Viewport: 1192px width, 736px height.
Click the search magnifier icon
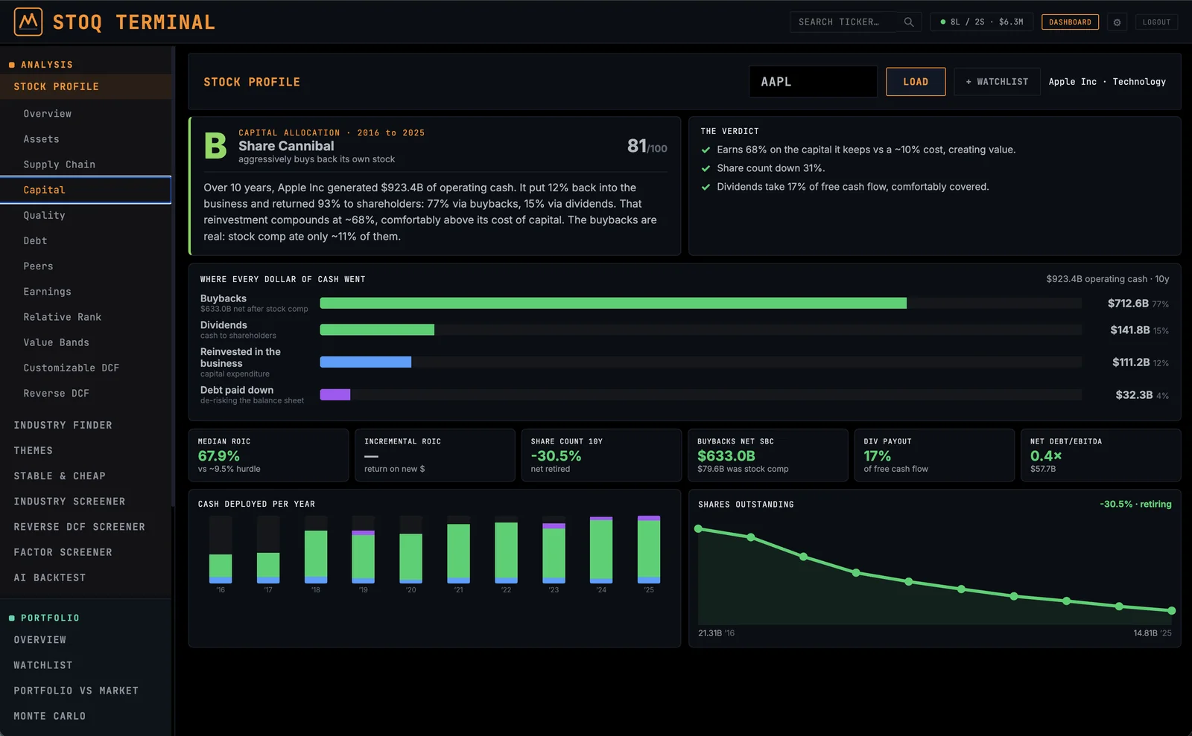click(x=909, y=22)
